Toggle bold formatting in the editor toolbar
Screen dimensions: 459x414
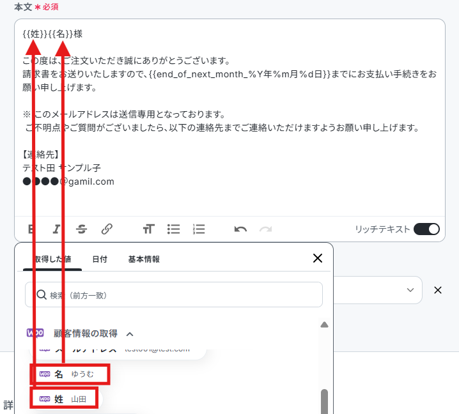[x=31, y=229]
